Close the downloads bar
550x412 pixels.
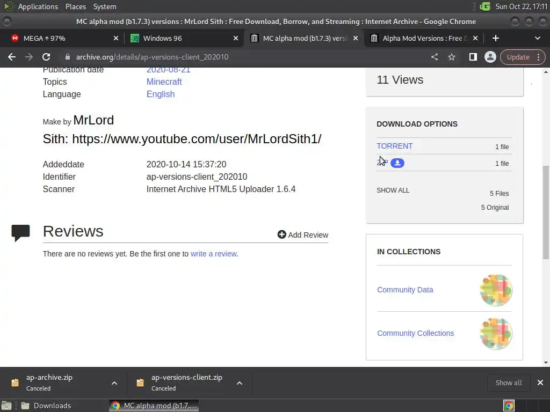[x=540, y=382]
